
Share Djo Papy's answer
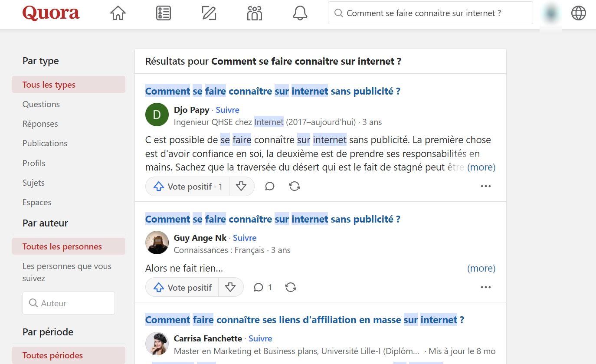pyautogui.click(x=295, y=187)
